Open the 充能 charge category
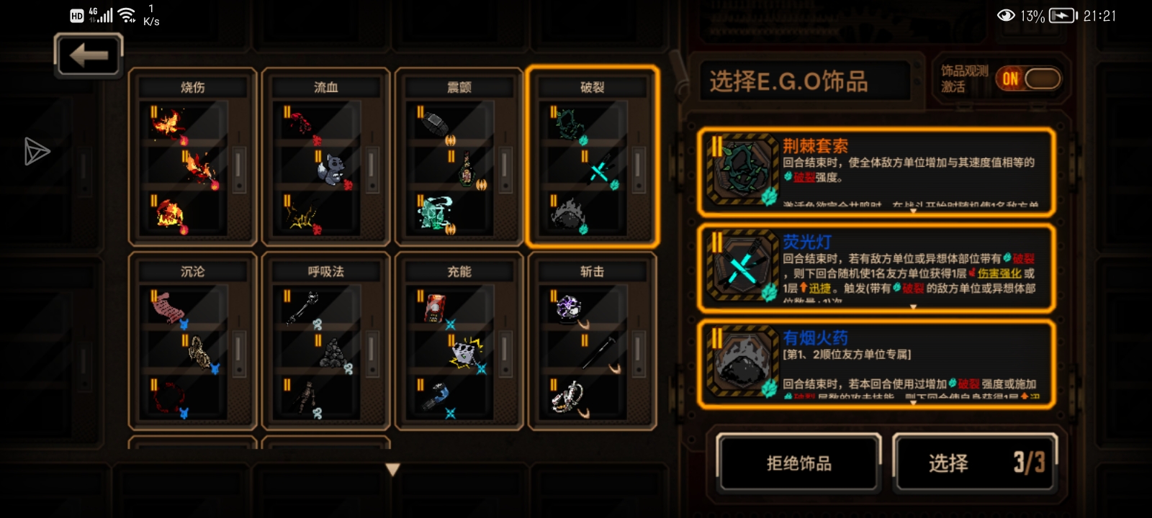This screenshot has width=1152, height=518. coord(459,340)
